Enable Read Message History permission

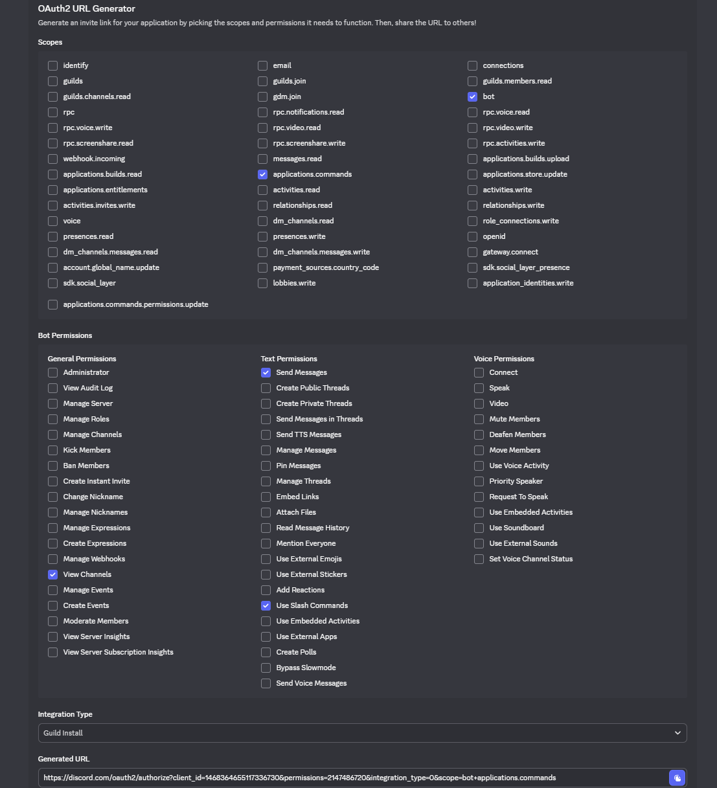pos(266,528)
